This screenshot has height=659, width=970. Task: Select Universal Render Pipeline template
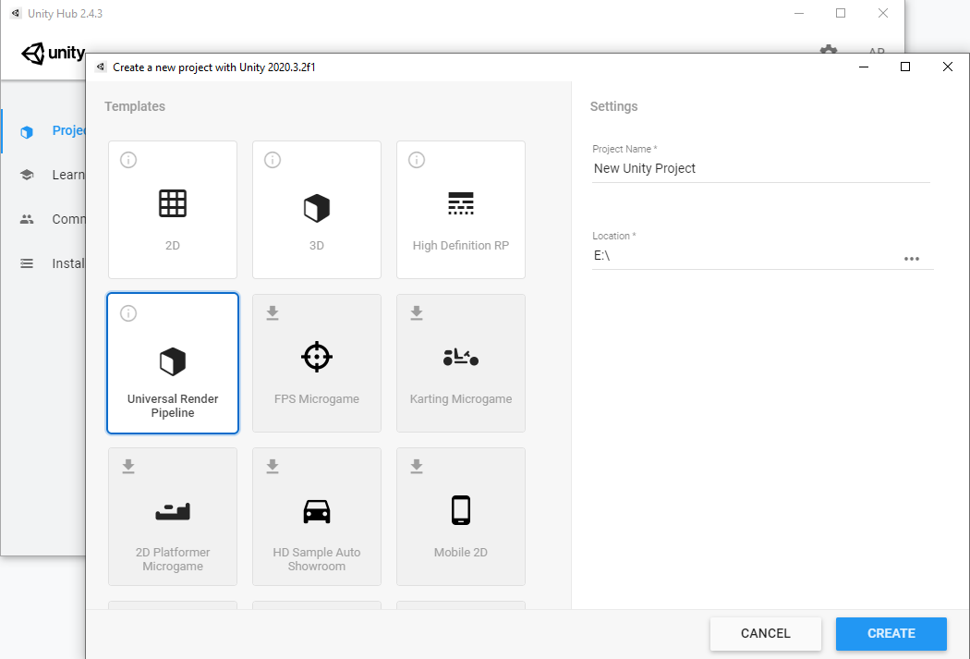coord(173,363)
